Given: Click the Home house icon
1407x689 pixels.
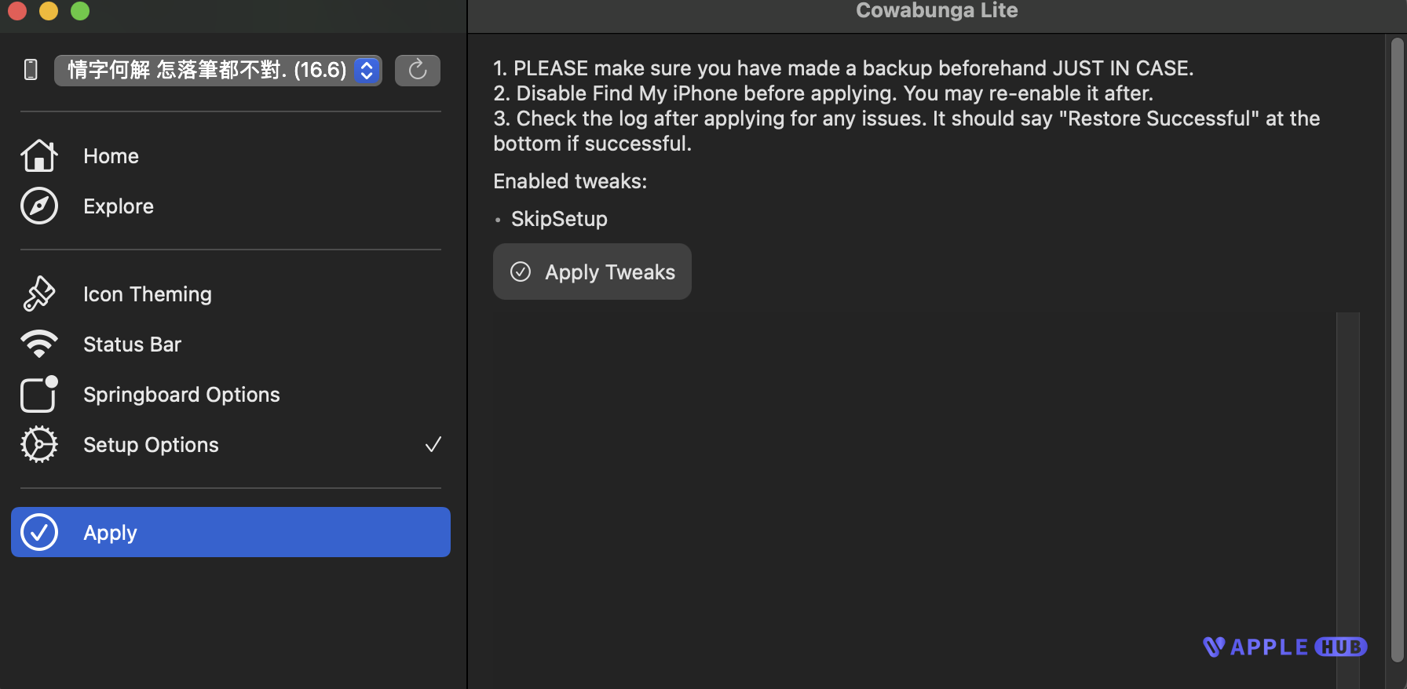Looking at the screenshot, I should tap(38, 156).
